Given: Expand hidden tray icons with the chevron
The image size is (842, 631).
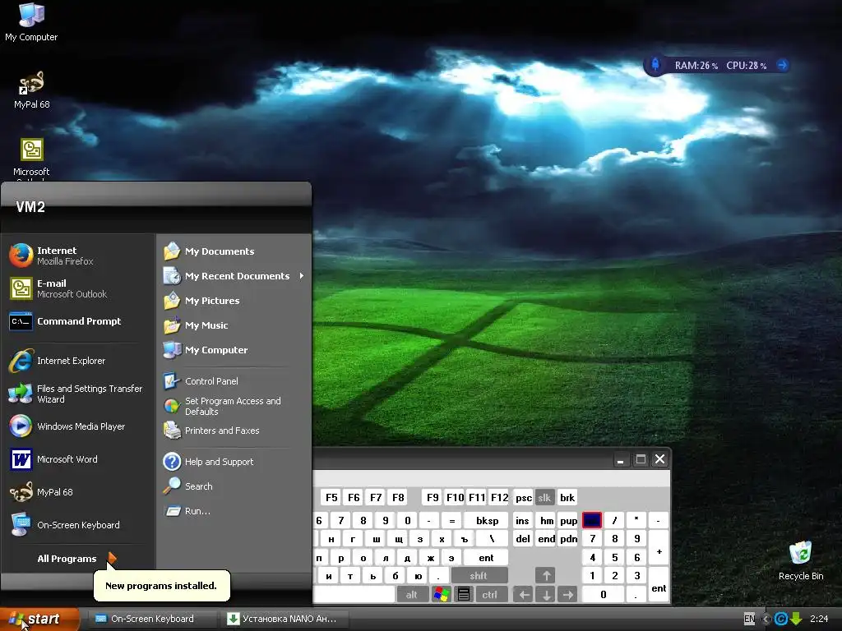Looking at the screenshot, I should (766, 619).
